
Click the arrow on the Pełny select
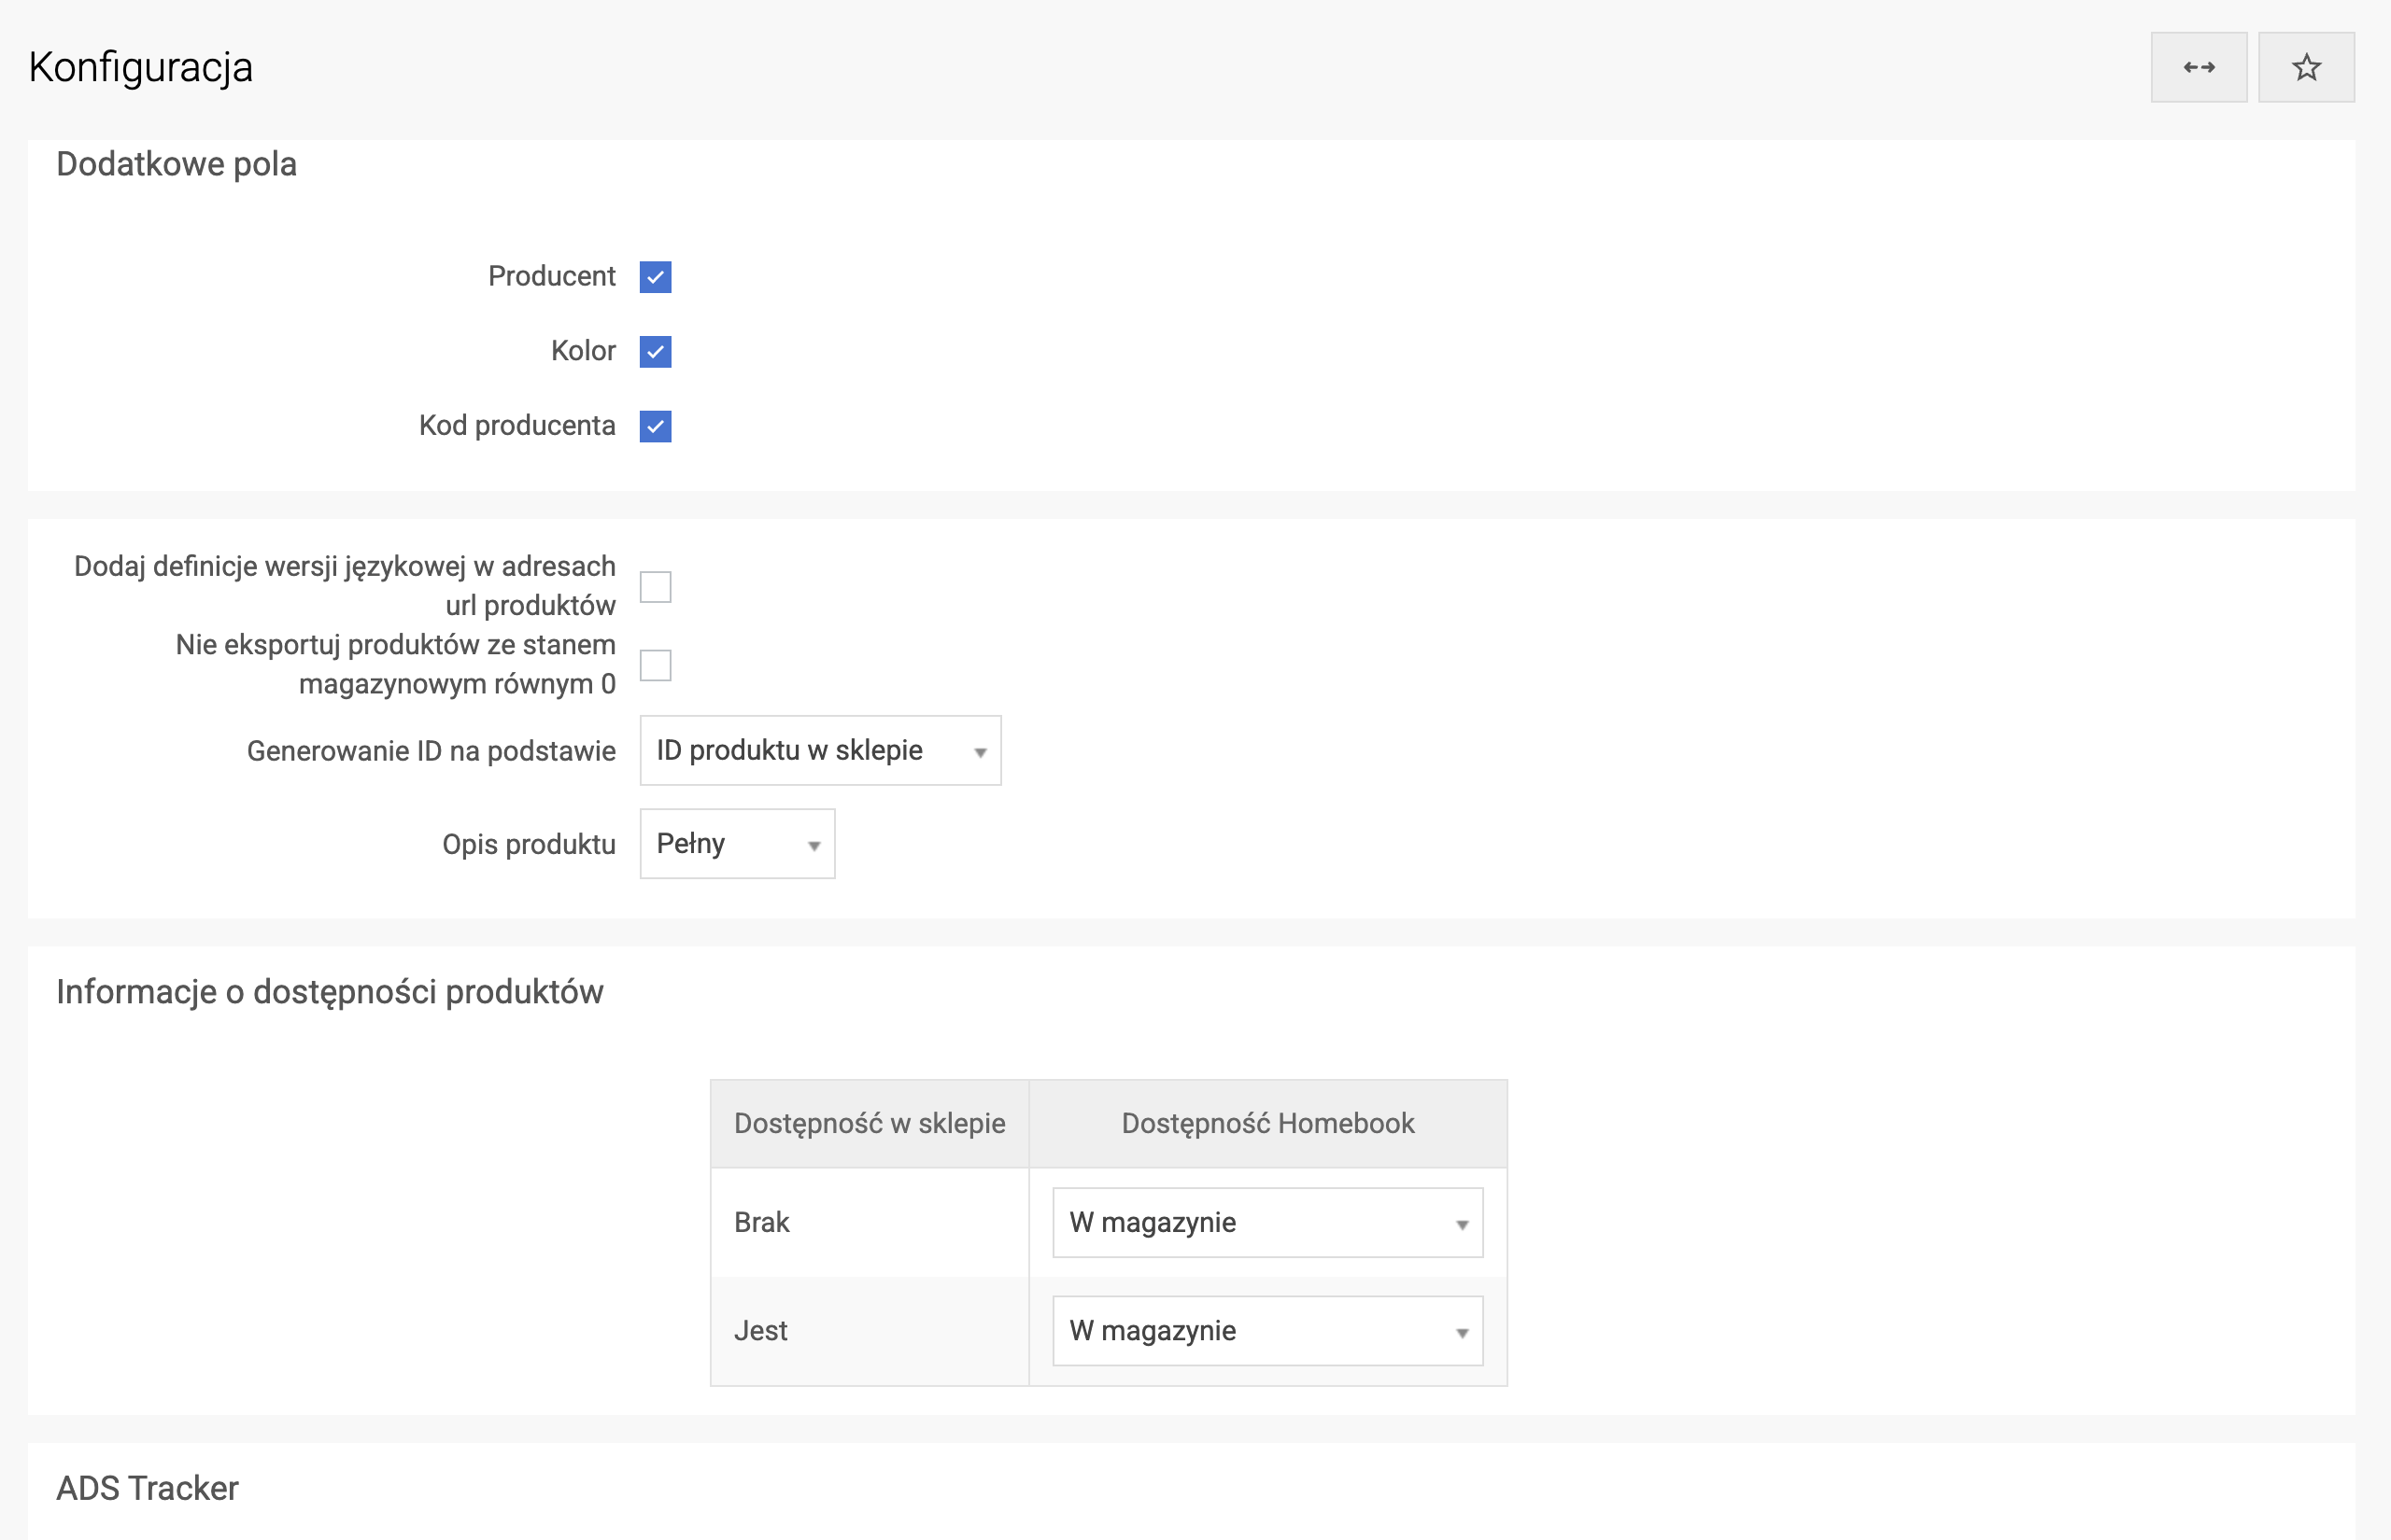(x=814, y=846)
